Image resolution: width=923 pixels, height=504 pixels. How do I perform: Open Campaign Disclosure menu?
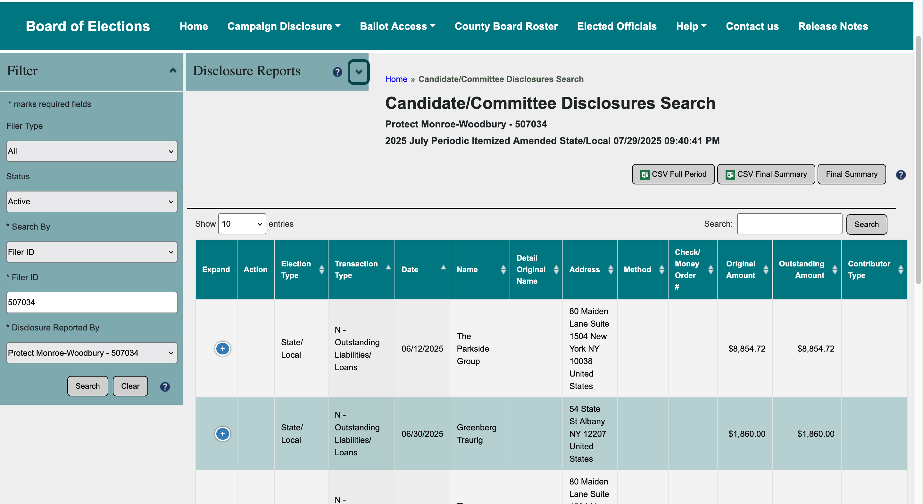[283, 26]
